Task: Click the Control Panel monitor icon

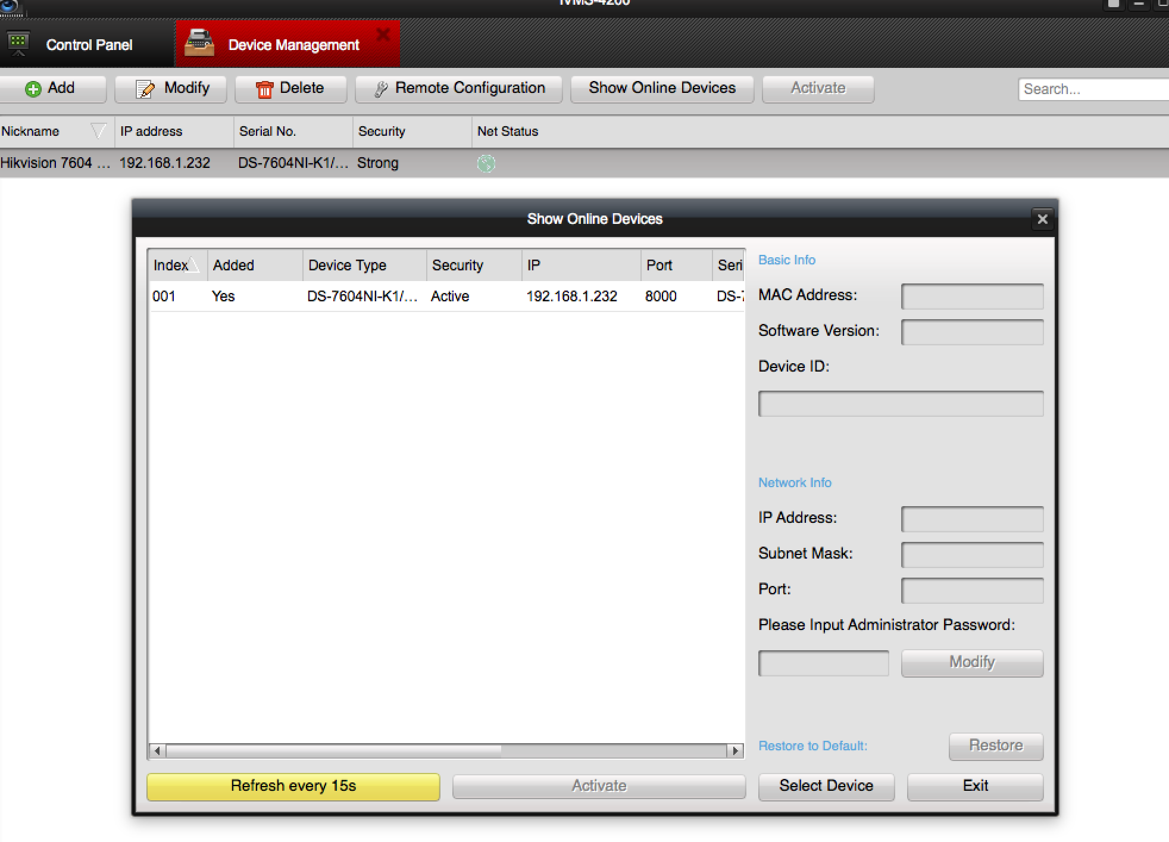Action: tap(18, 43)
